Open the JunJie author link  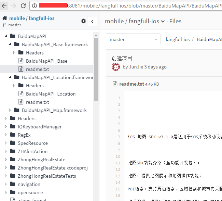(x=136, y=67)
